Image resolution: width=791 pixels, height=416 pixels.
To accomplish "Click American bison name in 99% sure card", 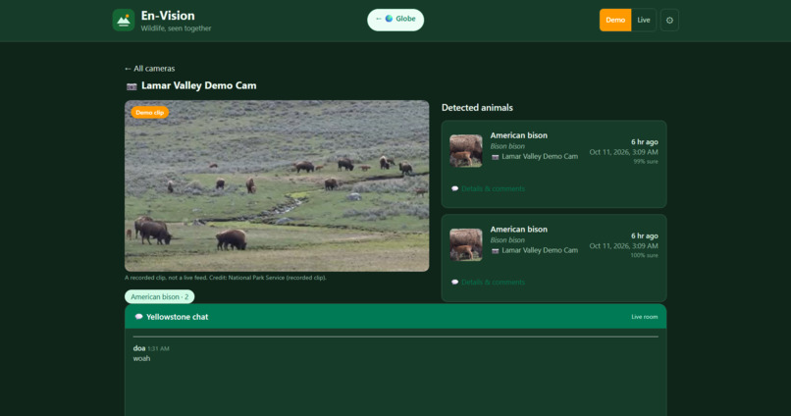I will [518, 135].
